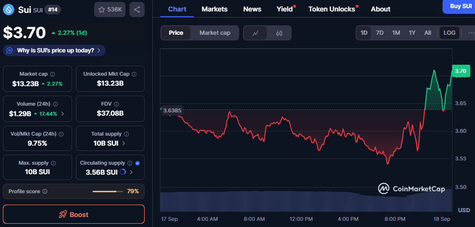The width and height of the screenshot is (475, 227).
Task: Open Why is SUI's price up today
Action: (54, 50)
